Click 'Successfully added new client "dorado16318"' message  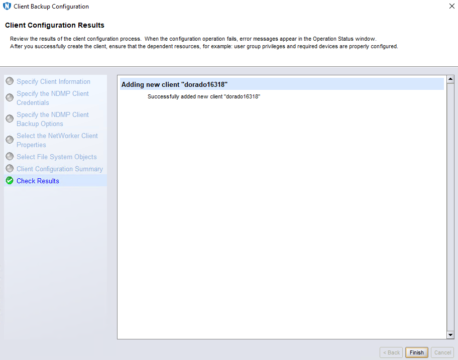(204, 96)
